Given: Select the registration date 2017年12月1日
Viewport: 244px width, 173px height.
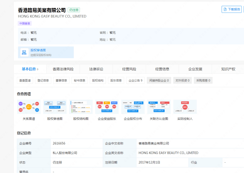Looking at the screenshot, I should point(149,162).
